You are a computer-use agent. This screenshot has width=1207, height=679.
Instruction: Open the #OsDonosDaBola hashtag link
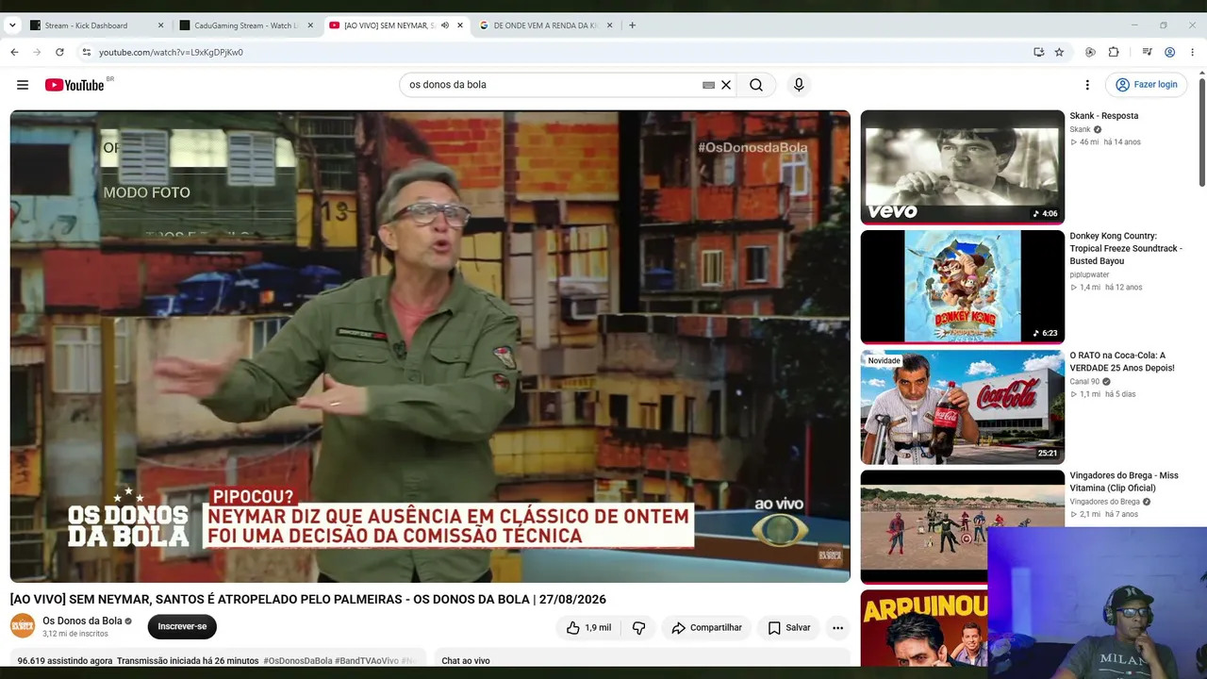tap(298, 661)
